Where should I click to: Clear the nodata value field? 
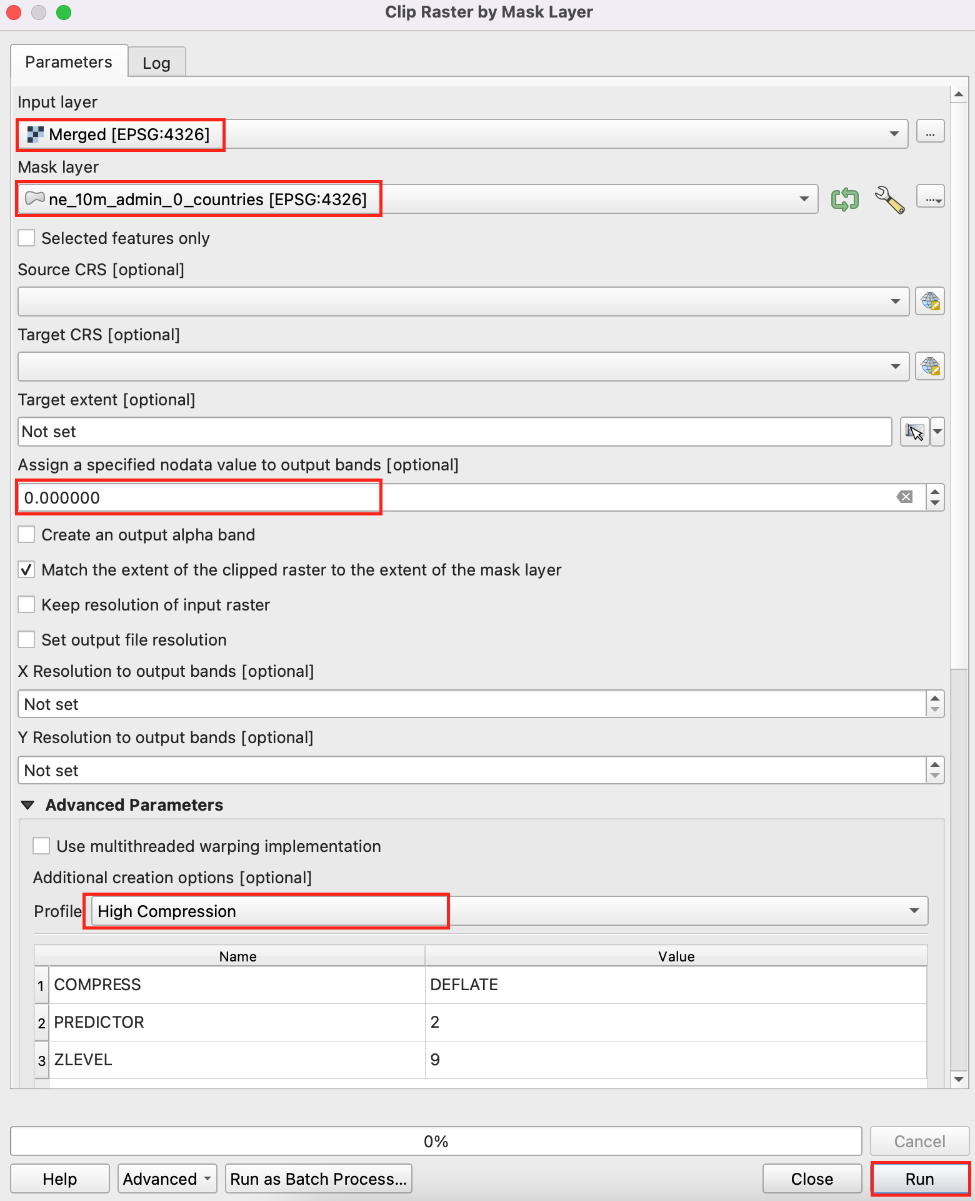point(904,497)
